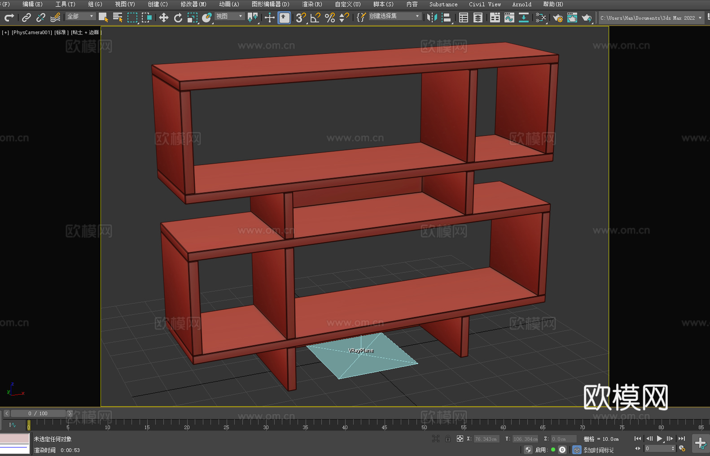
Task: Open Render Setup teapot gear icon
Action: coord(558,17)
